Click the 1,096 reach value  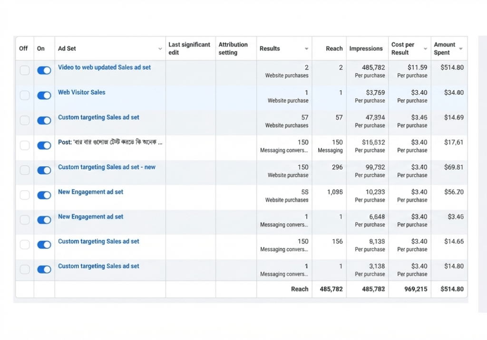click(335, 192)
